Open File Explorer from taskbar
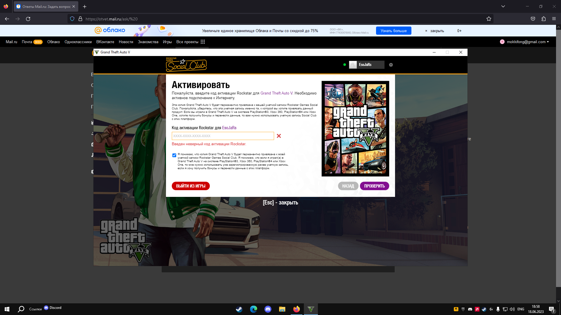 [x=282, y=309]
